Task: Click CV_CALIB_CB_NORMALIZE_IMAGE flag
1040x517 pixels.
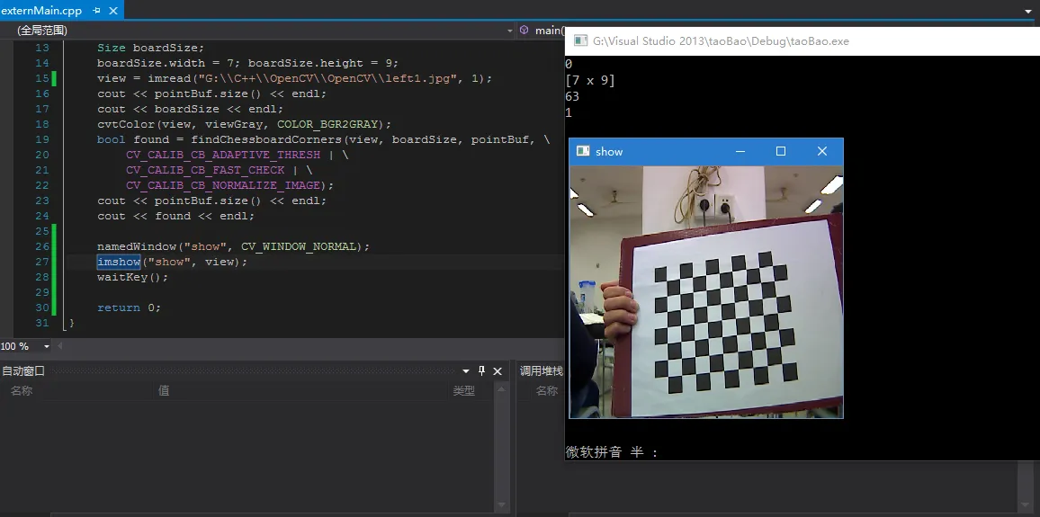Action: coord(223,185)
